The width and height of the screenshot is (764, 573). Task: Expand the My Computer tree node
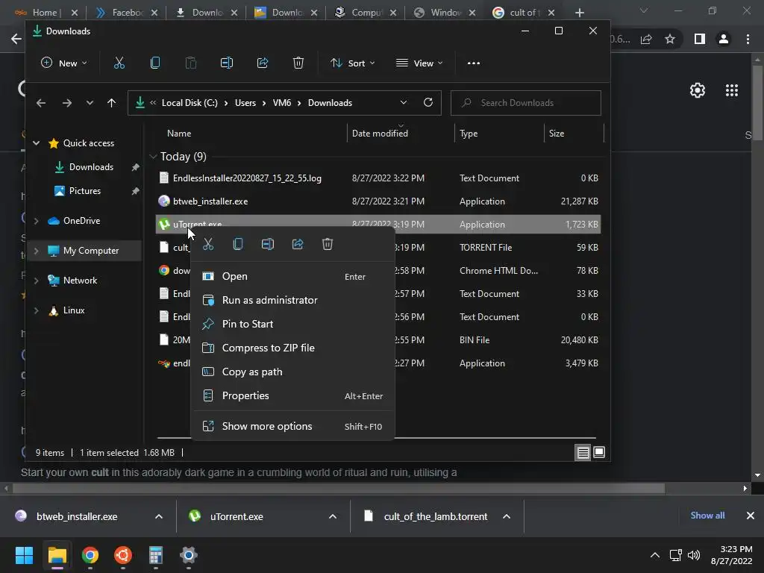36,251
